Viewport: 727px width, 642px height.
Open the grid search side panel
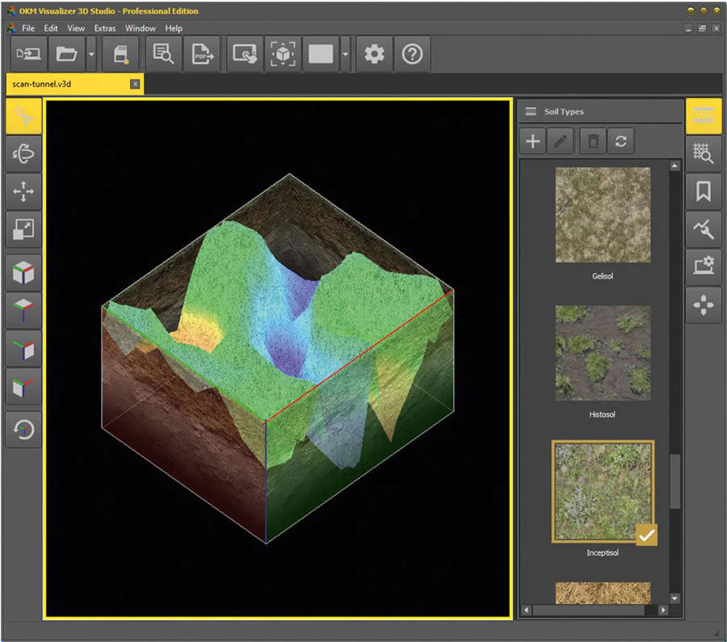(704, 153)
